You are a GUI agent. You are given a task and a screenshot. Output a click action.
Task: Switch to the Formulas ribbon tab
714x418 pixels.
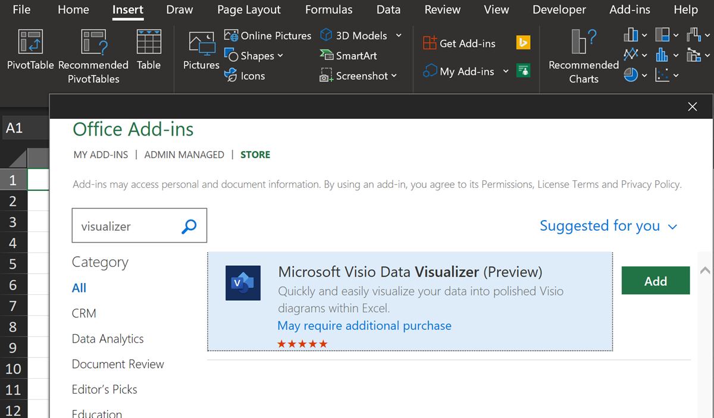point(328,10)
